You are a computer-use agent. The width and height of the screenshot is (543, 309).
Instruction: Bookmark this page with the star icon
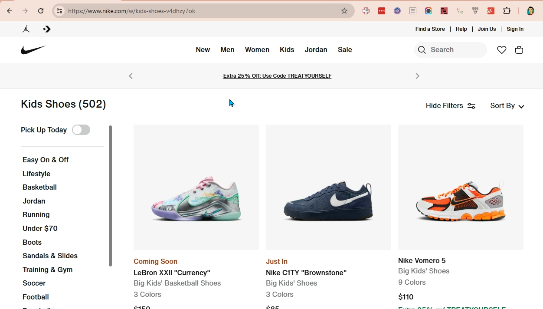pyautogui.click(x=344, y=11)
